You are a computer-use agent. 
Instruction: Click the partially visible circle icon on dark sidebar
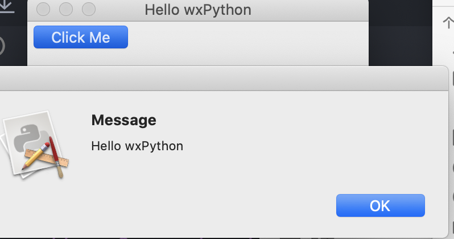click(x=2, y=46)
